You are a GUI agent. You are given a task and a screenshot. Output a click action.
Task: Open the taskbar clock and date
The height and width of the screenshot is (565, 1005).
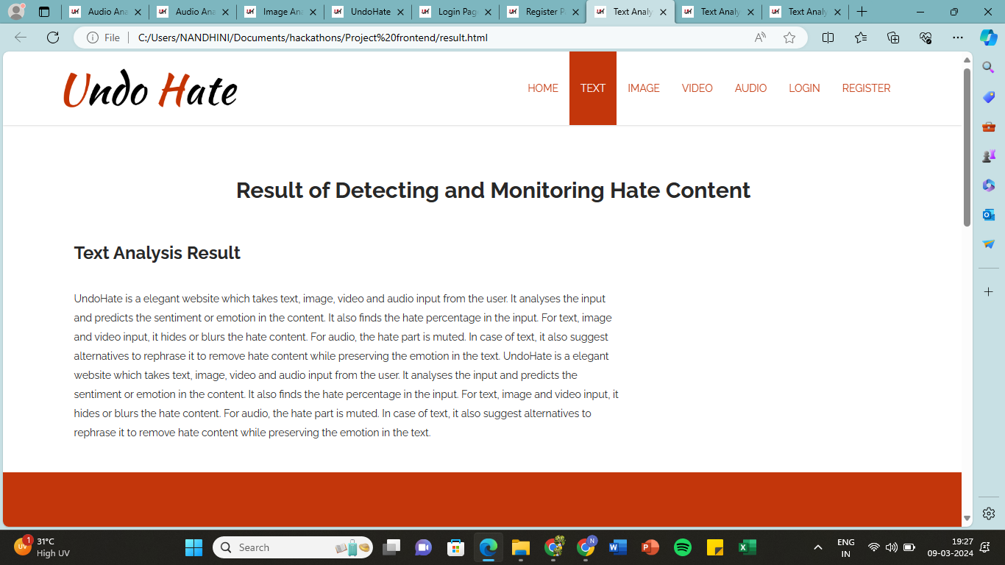(x=950, y=547)
